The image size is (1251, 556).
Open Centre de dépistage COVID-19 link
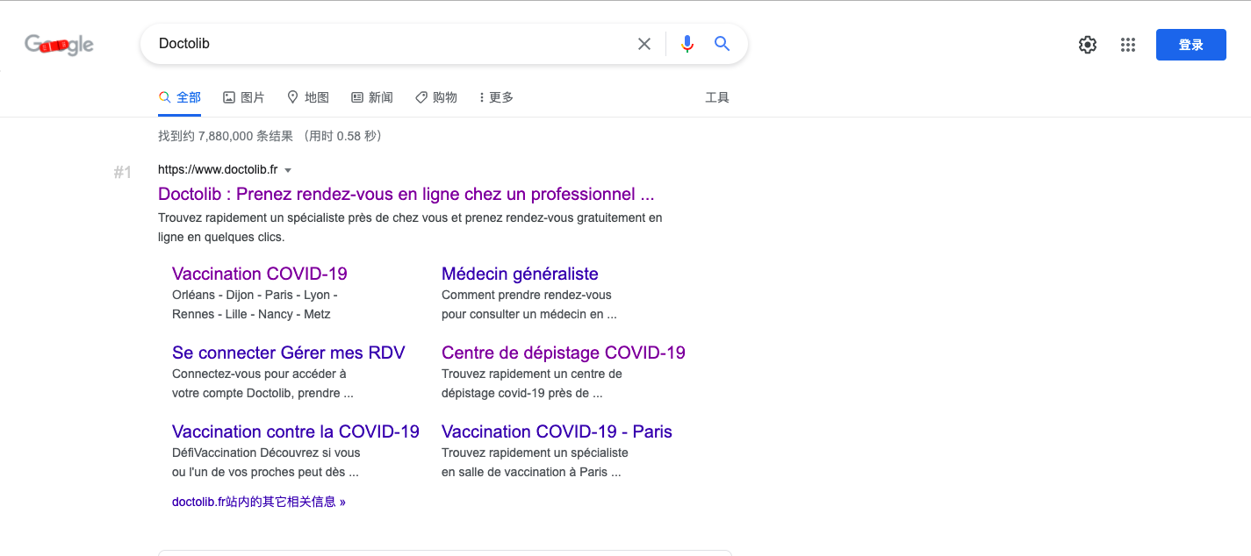[564, 353]
